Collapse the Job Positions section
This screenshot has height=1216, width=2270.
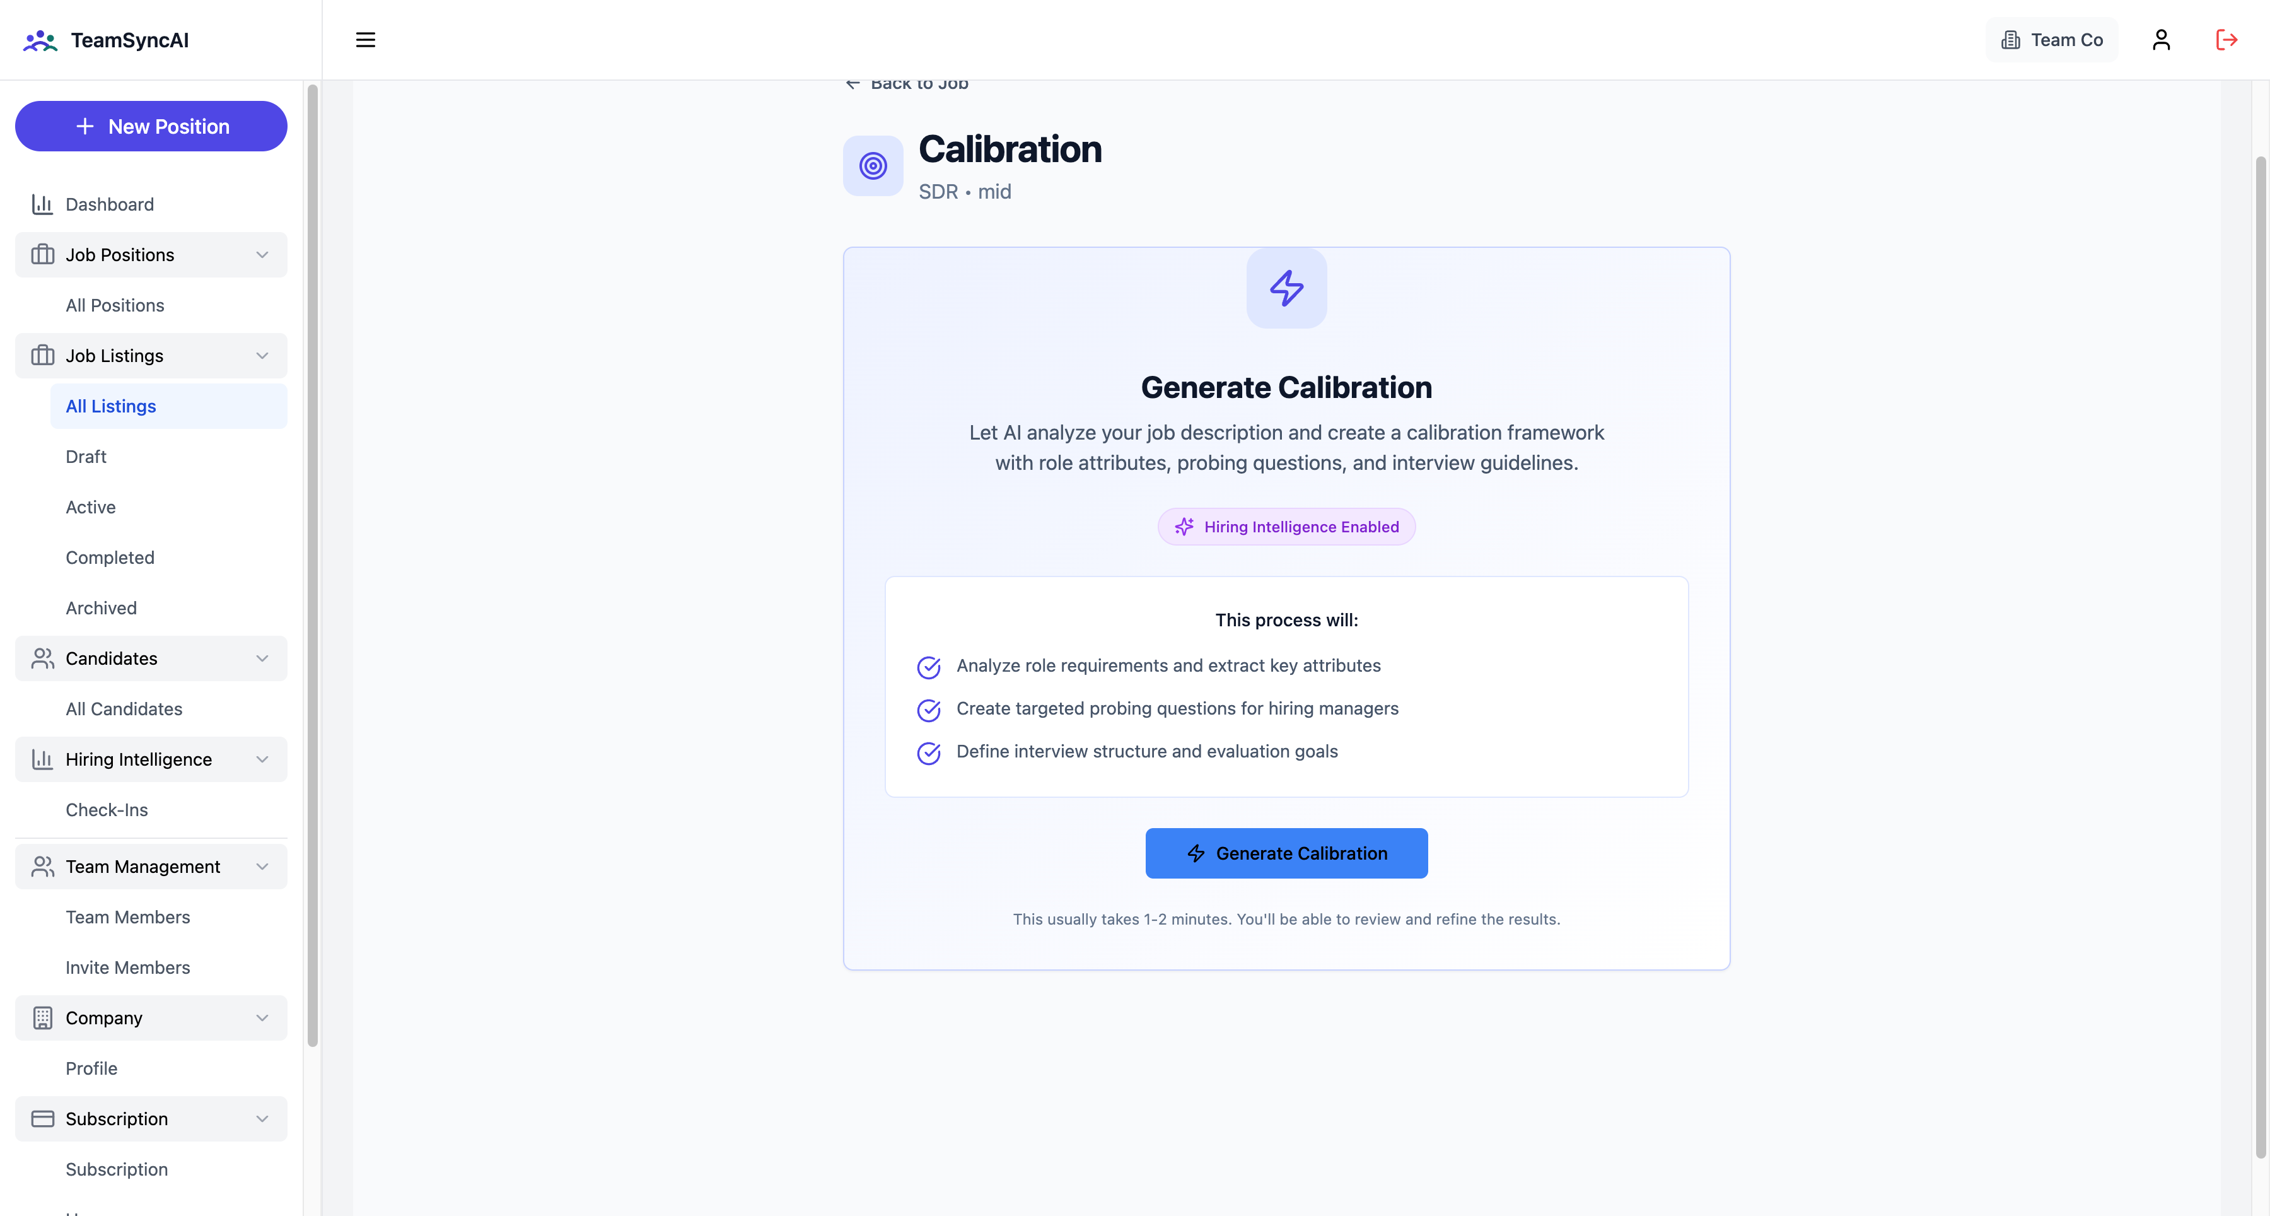coord(262,255)
